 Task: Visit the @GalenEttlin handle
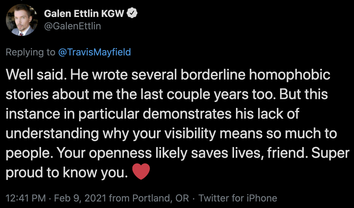click(72, 26)
